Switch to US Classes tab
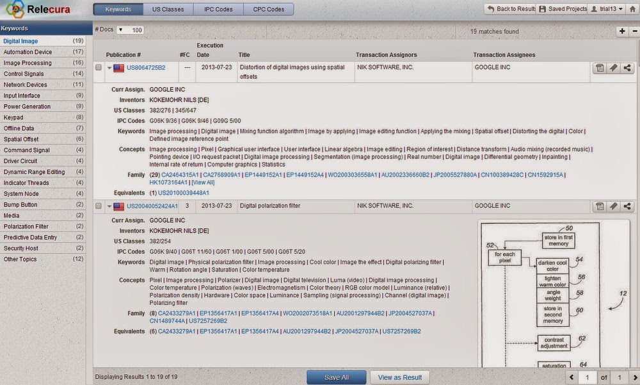The width and height of the screenshot is (640, 385). [168, 9]
